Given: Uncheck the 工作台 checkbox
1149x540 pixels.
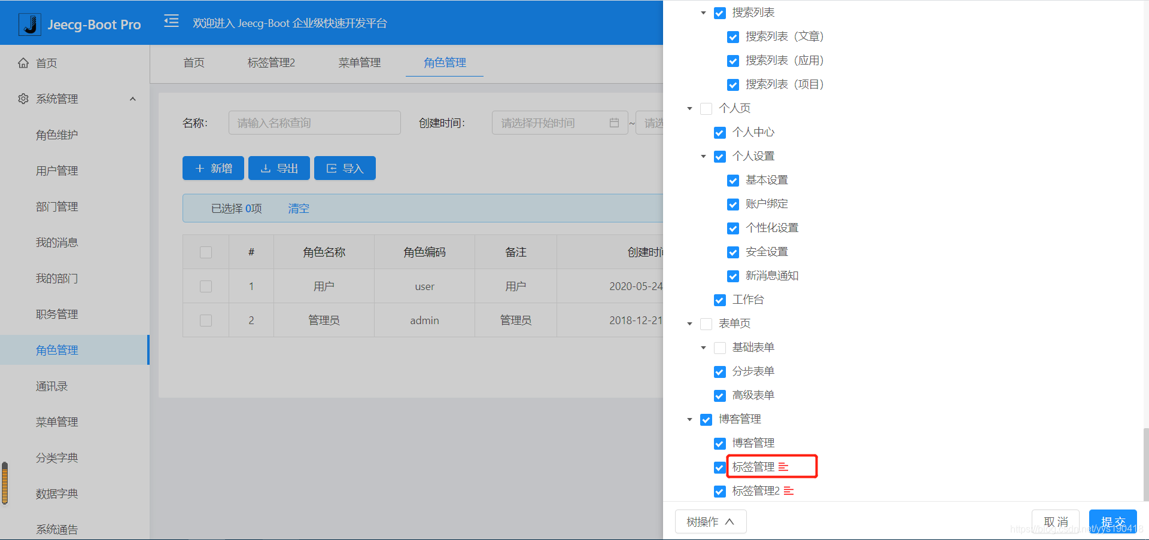Looking at the screenshot, I should (720, 300).
